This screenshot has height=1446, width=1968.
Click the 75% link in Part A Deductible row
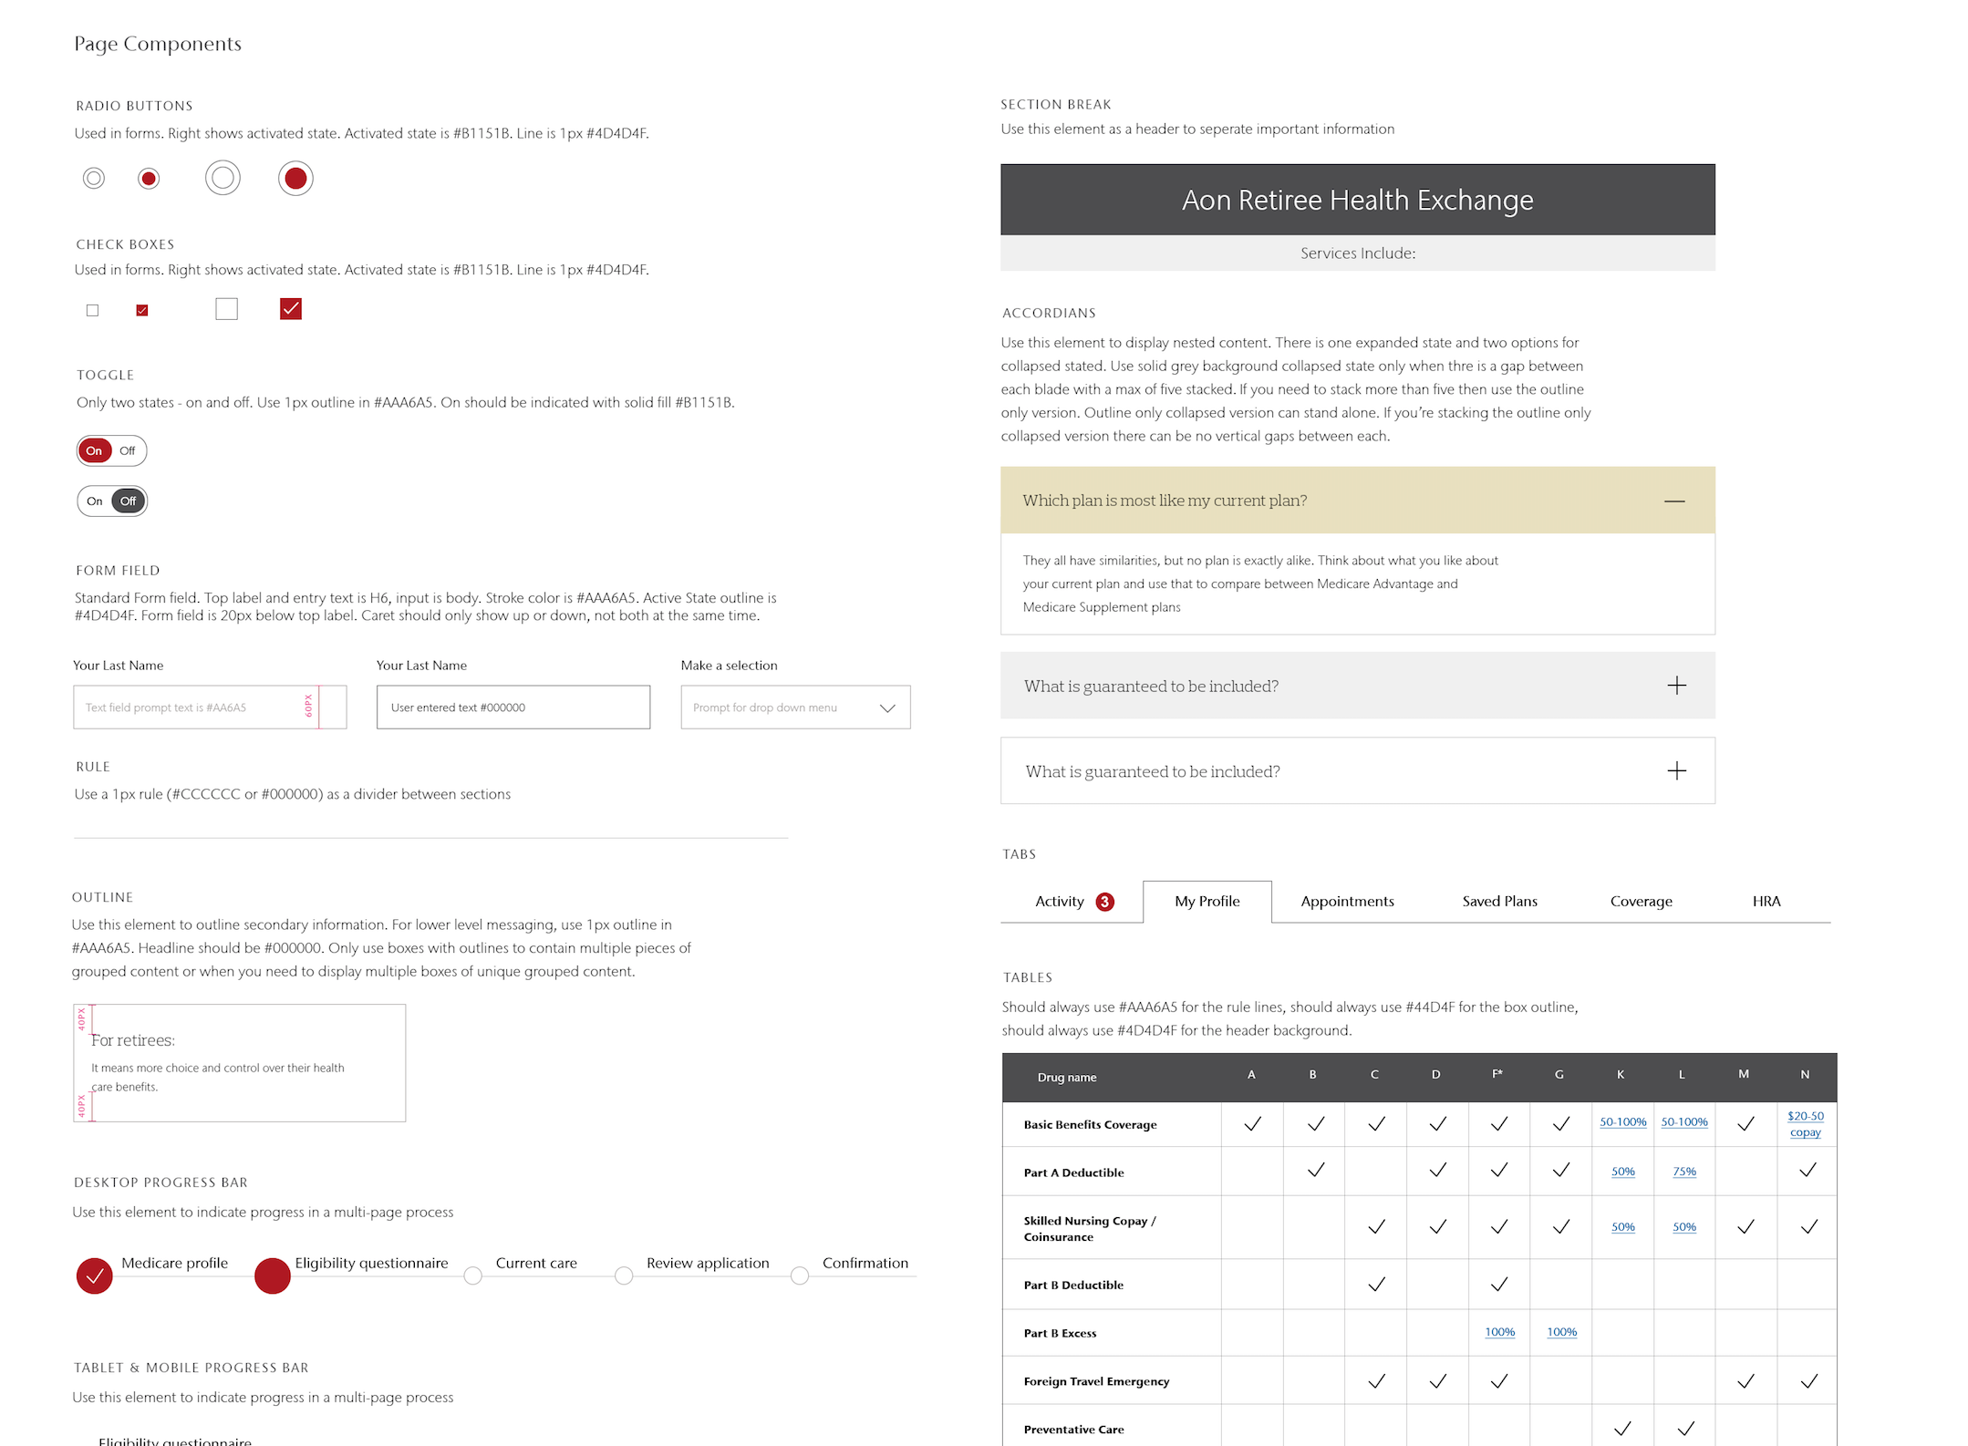(1683, 1172)
